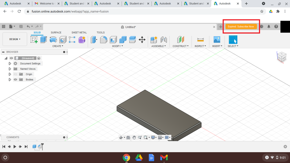290x163 pixels.
Task: Select the Extrude tool
Action: pyautogui.click(x=44, y=39)
